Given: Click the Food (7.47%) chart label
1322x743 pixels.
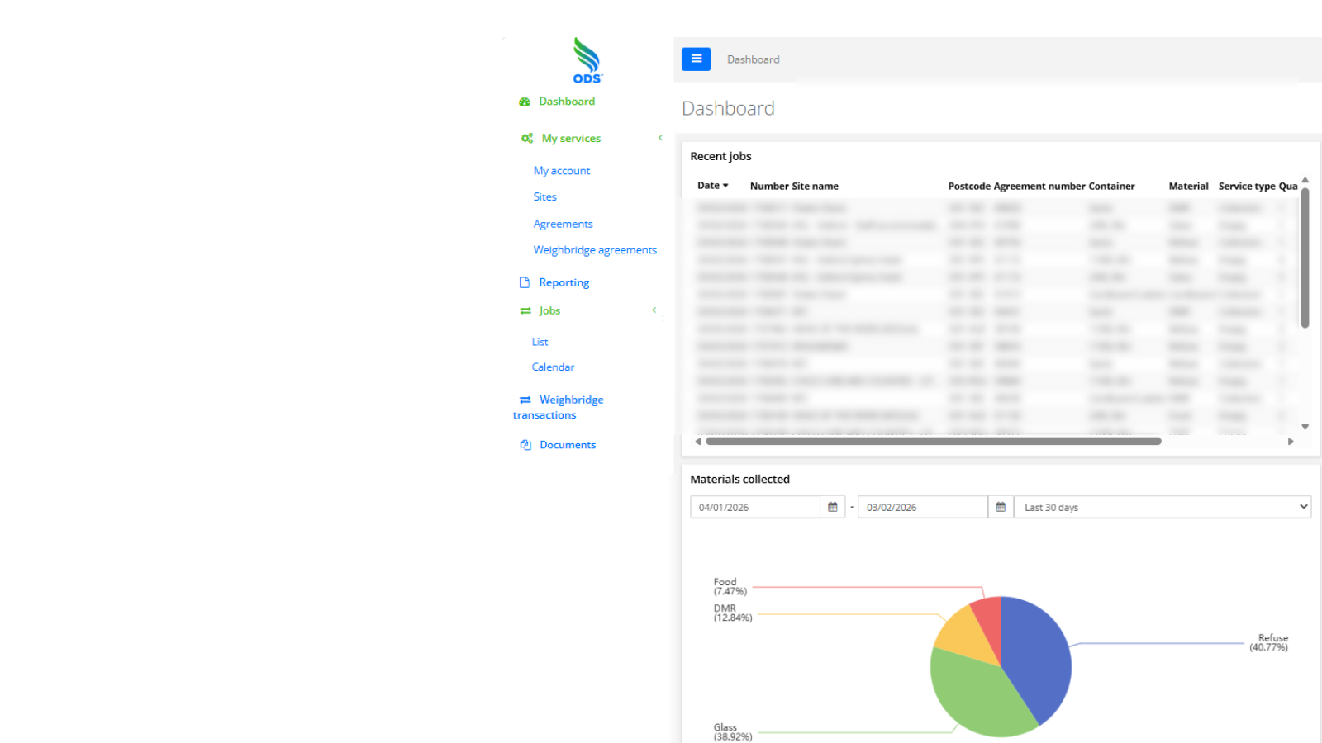Looking at the screenshot, I should tap(730, 586).
